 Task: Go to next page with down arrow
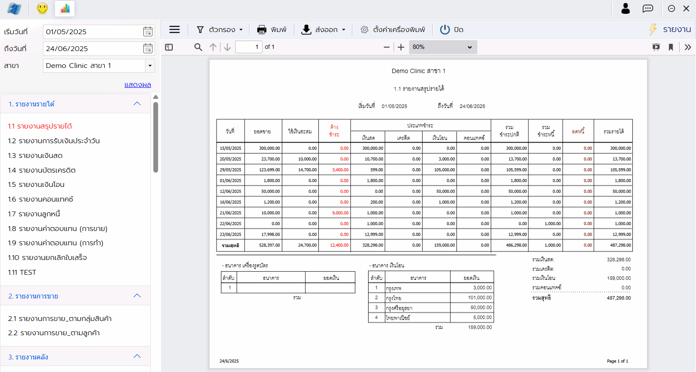coord(227,47)
